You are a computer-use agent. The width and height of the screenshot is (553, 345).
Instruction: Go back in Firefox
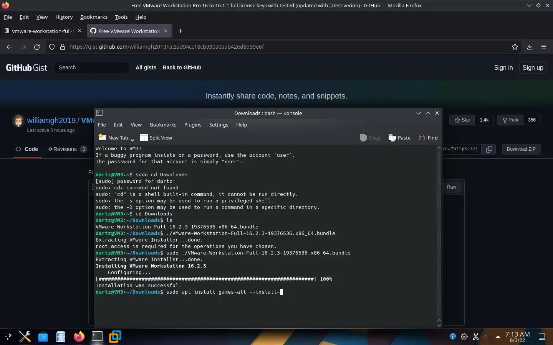coord(9,47)
